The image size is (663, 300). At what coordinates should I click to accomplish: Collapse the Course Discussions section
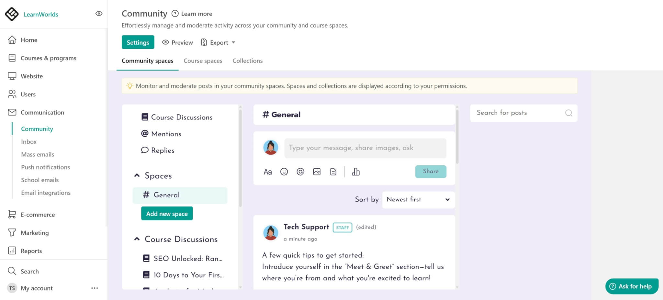click(137, 239)
